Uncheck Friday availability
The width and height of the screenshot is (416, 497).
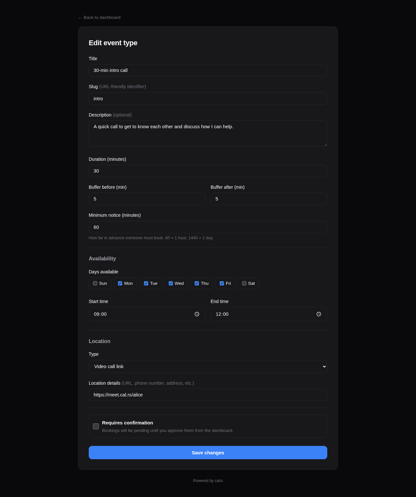(x=222, y=283)
